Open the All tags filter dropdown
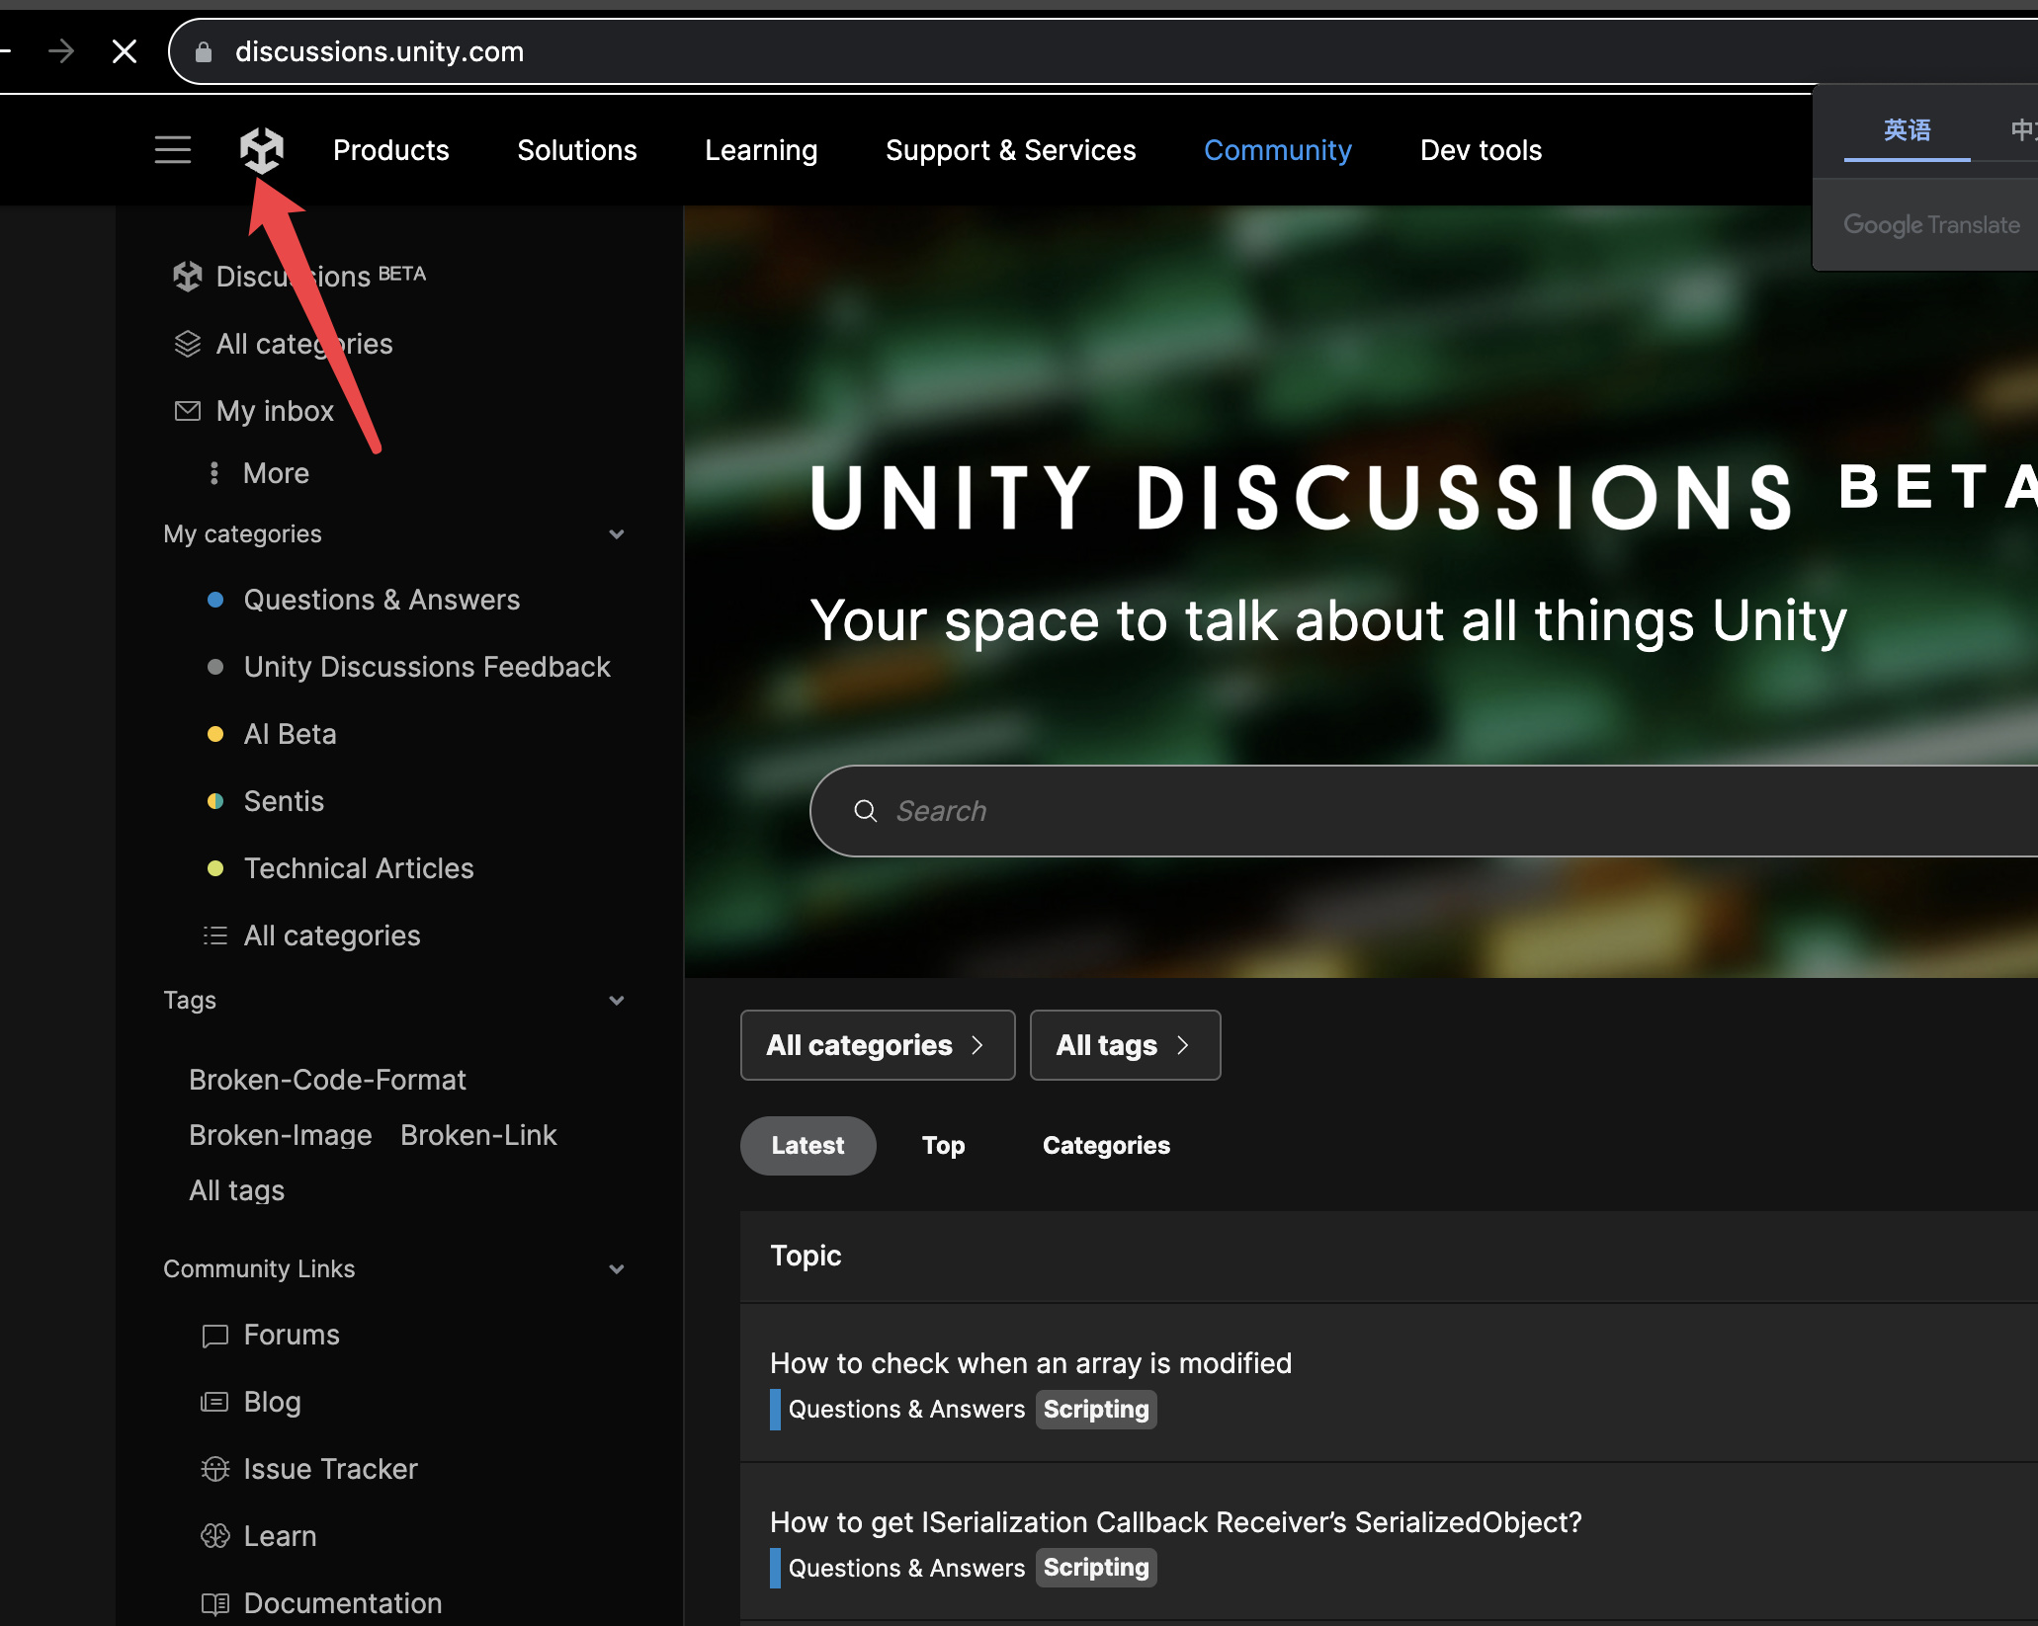The width and height of the screenshot is (2038, 1626). [x=1124, y=1045]
